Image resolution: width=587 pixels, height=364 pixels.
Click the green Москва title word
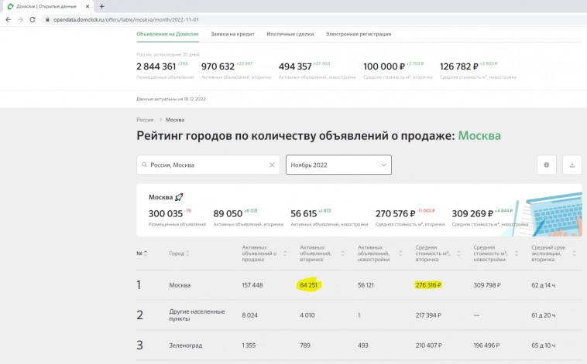pyautogui.click(x=479, y=136)
